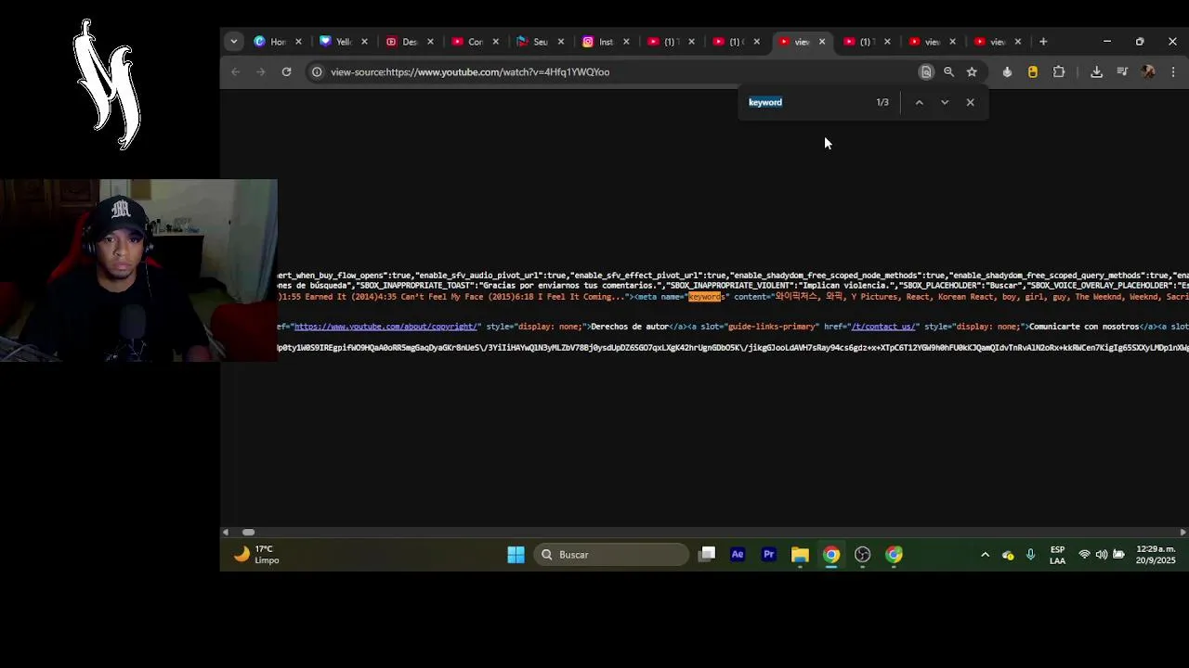Go back to previous page
Viewport: 1189px width, 668px height.
(x=236, y=71)
